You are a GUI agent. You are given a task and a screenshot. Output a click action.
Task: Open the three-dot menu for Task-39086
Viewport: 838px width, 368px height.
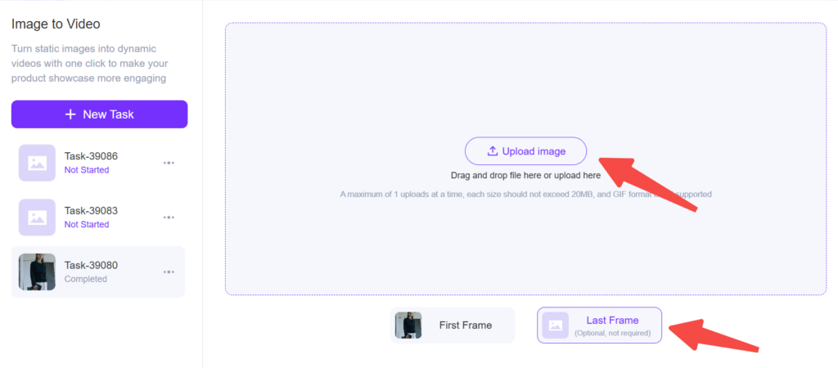pos(169,163)
